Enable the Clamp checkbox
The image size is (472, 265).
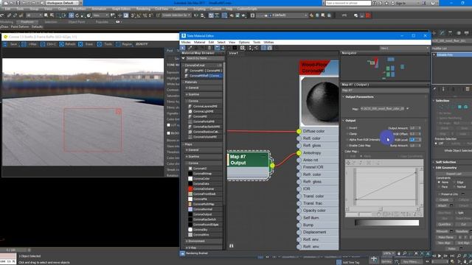click(x=347, y=134)
